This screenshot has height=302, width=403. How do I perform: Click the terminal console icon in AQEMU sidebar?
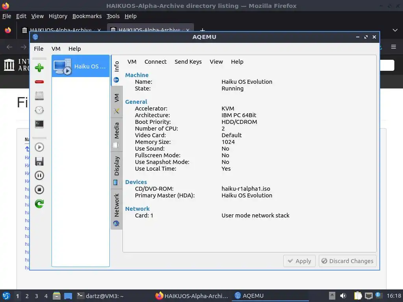[39, 124]
